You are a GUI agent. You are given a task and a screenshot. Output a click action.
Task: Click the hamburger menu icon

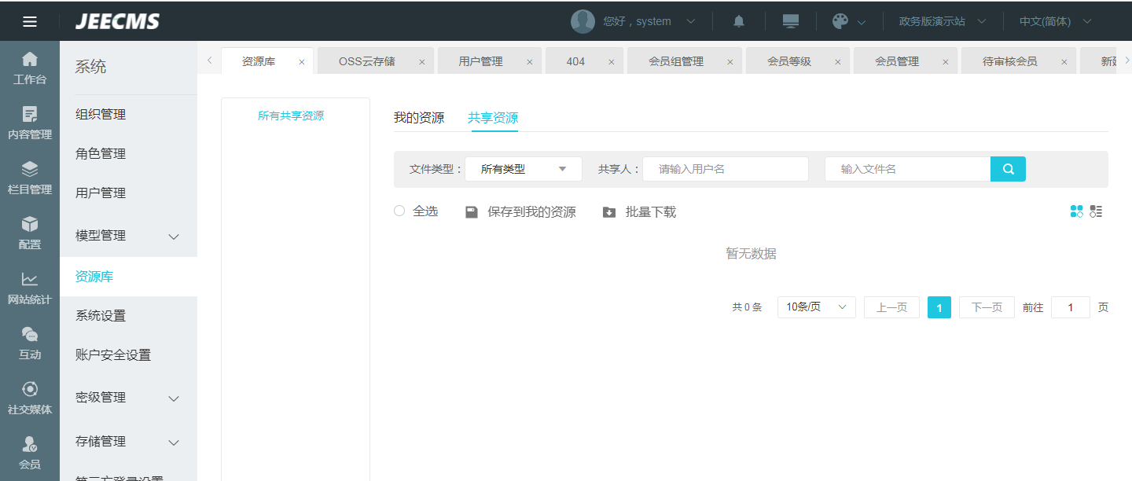pyautogui.click(x=30, y=21)
